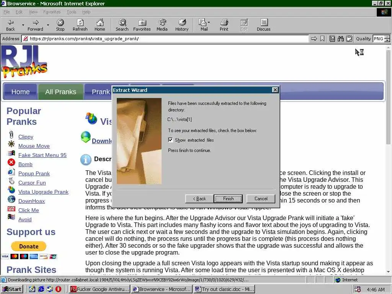Click the green download globe icon
The height and width of the screenshot is (294, 392).
[85, 137]
